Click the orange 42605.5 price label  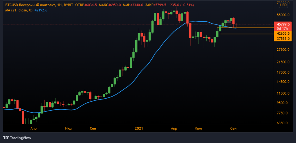pyautogui.click(x=283, y=34)
